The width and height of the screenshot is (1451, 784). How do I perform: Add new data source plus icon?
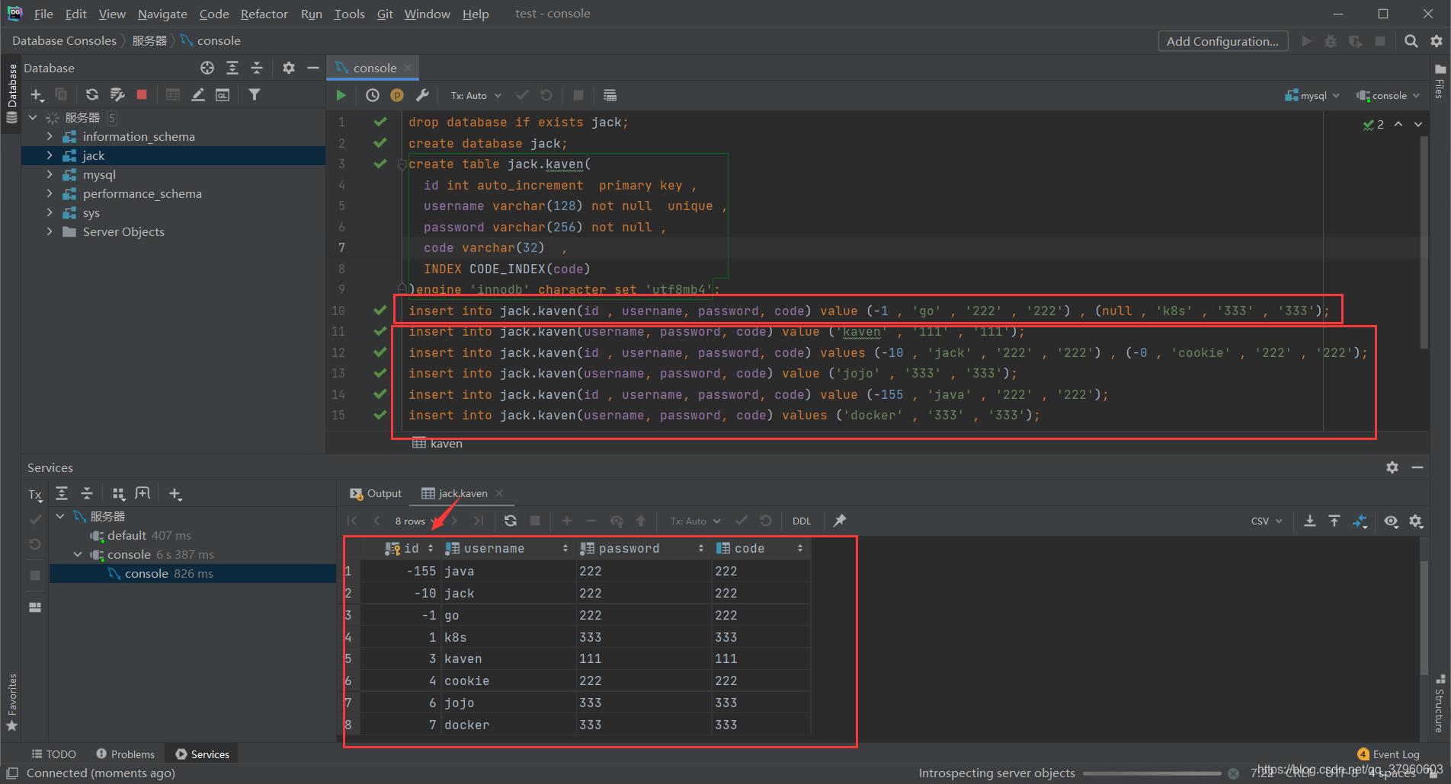[x=37, y=94]
